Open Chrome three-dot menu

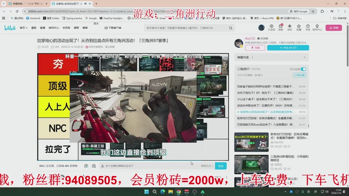345,11
